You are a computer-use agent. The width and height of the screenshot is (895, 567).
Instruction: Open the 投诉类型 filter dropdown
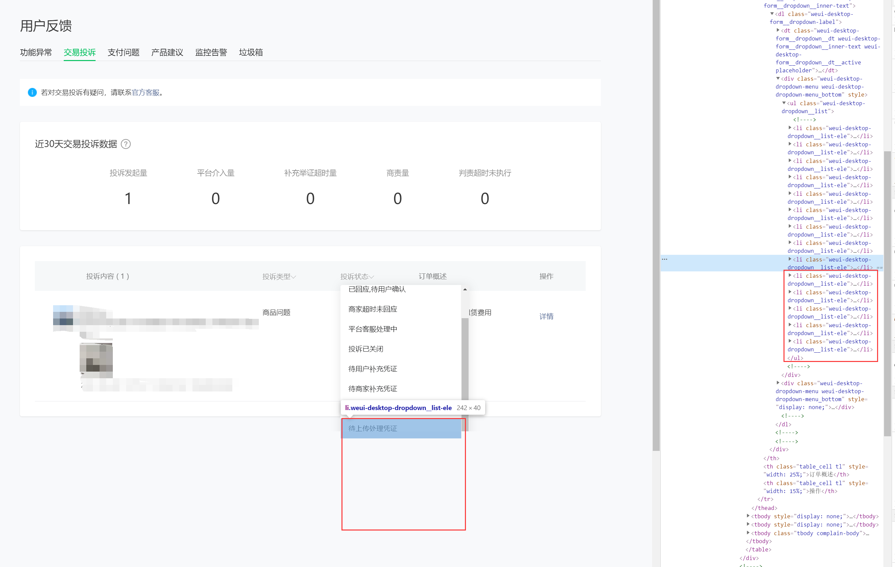[279, 276]
